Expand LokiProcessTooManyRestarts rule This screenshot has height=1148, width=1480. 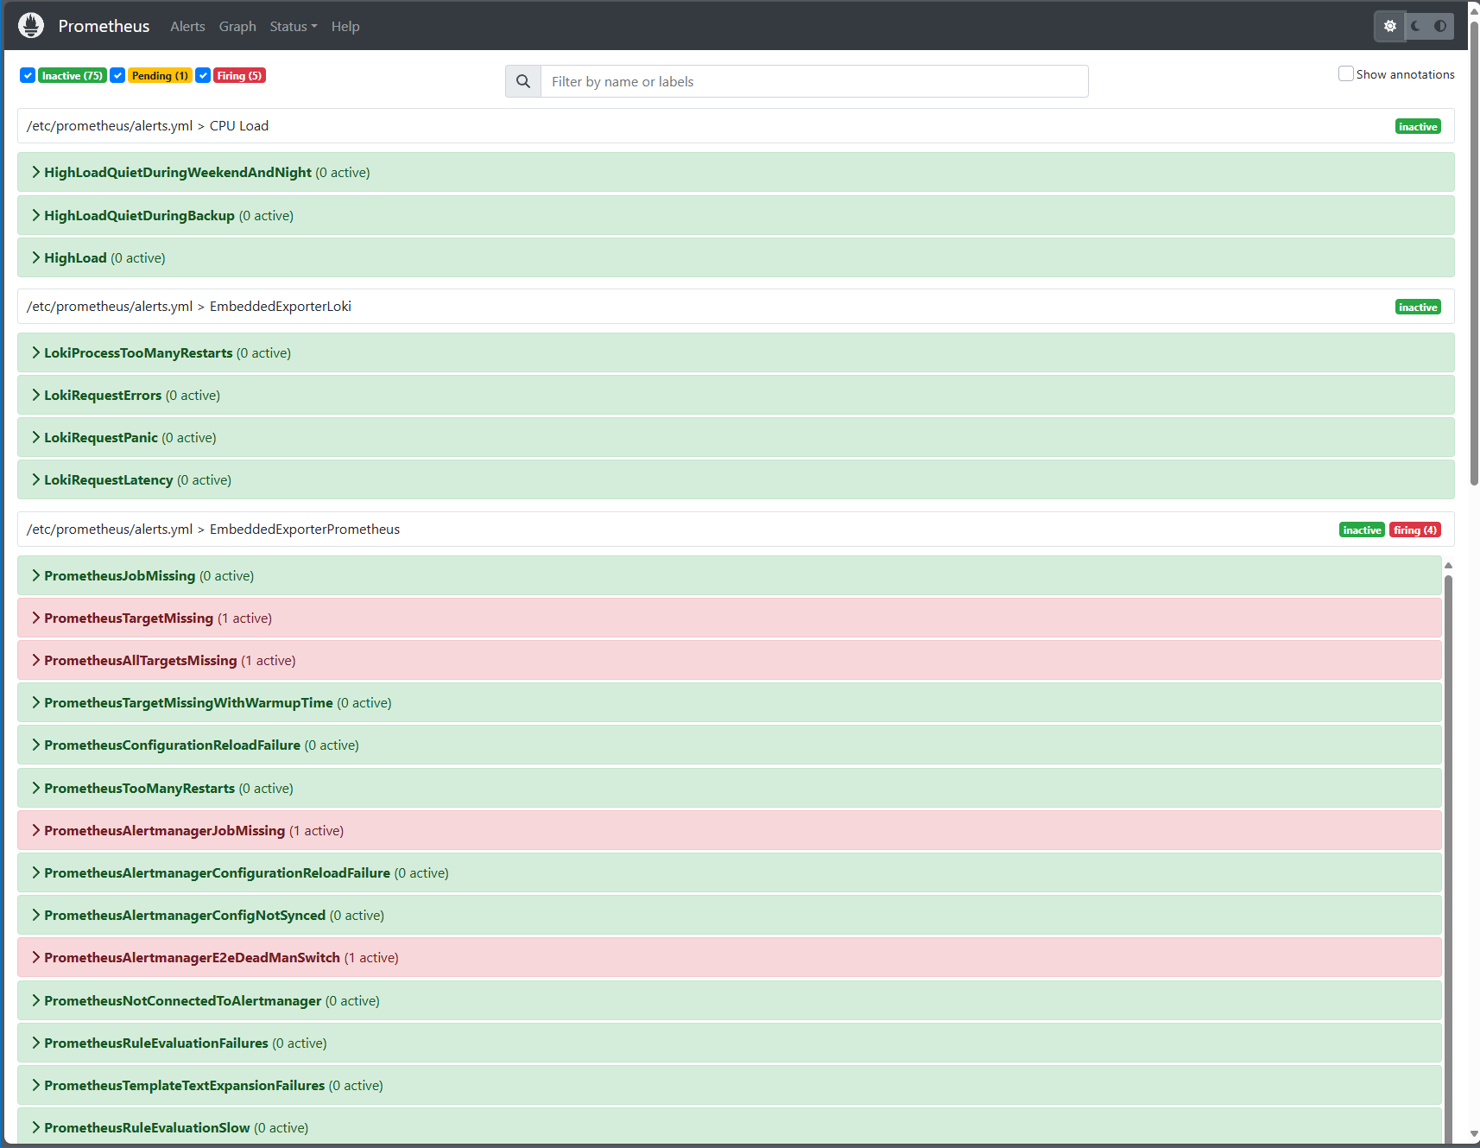pyautogui.click(x=736, y=352)
